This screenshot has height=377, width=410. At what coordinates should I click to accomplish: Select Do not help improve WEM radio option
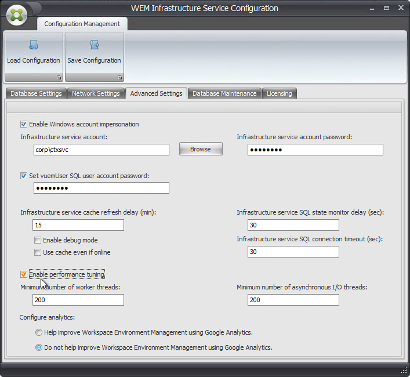tap(39, 347)
